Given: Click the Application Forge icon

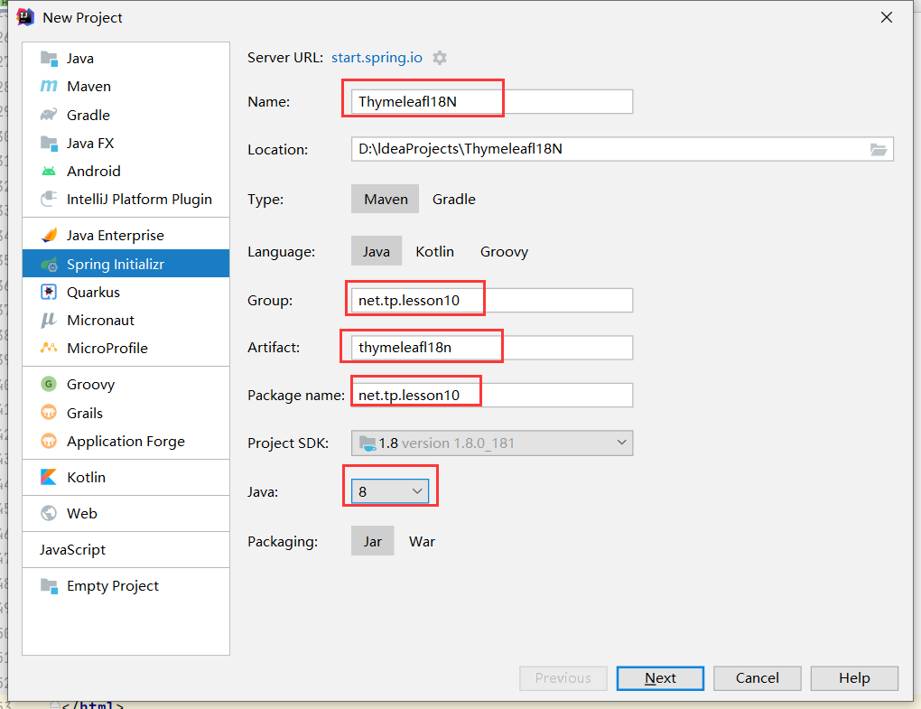Looking at the screenshot, I should coord(49,441).
